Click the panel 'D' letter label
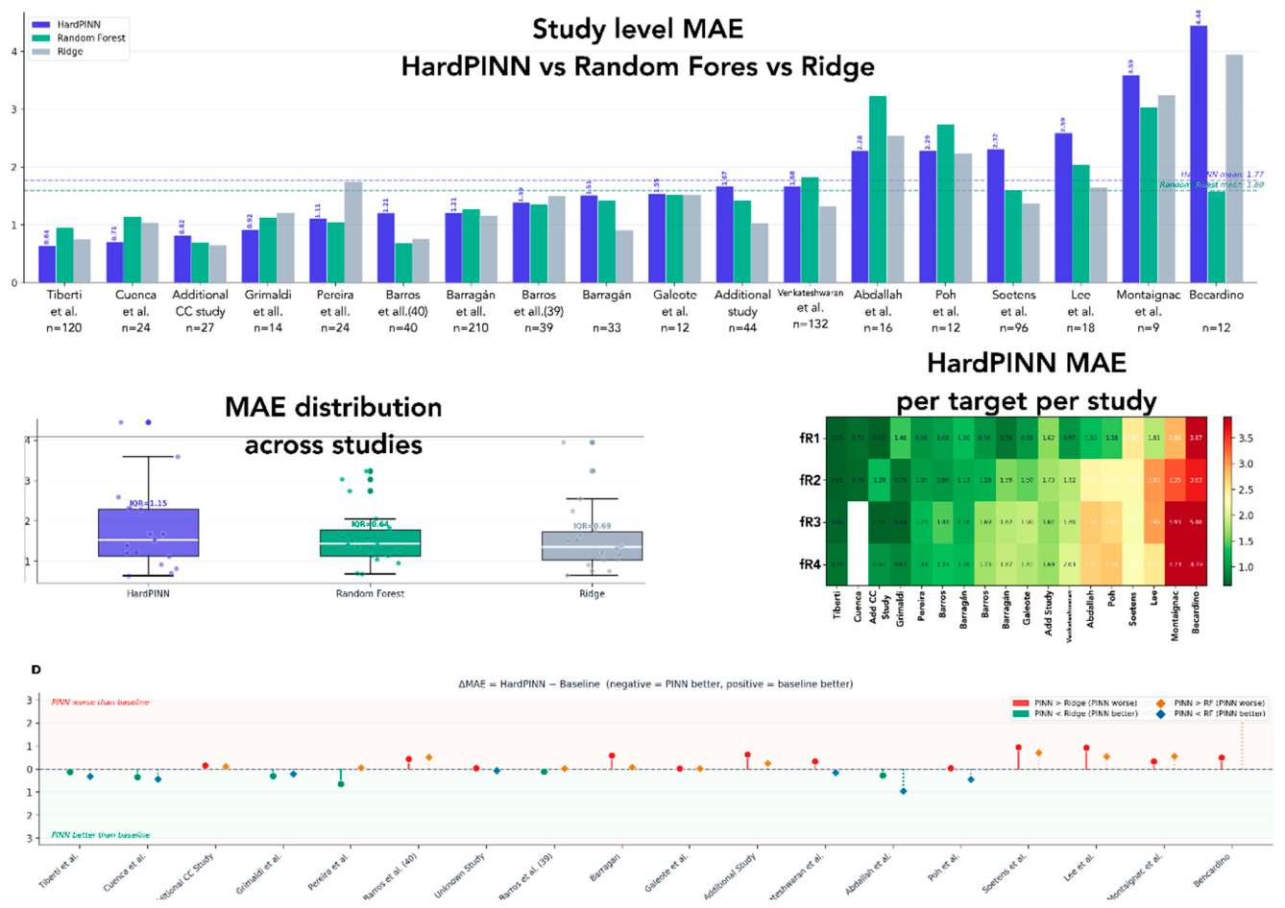 click(x=36, y=669)
